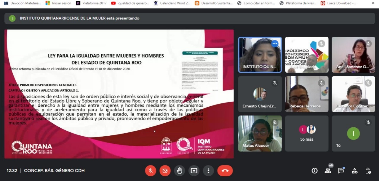Viewport: 379px width, 181px height.
Task: Raise your hand in the meeting
Action: click(180, 171)
